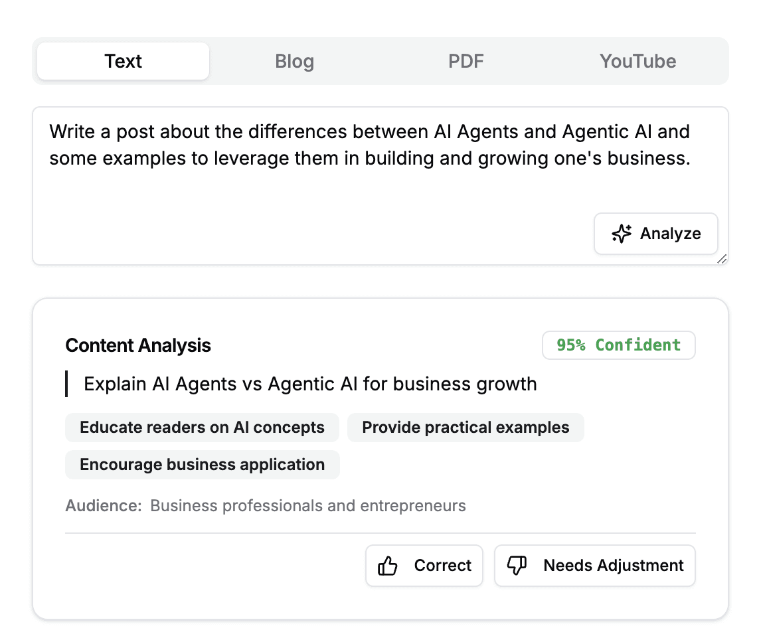Select the Educate readers on AI concepts tag
This screenshot has height=644, width=761.
(202, 428)
